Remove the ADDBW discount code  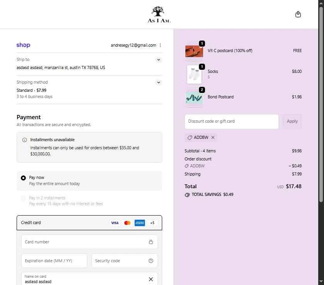coord(213,137)
